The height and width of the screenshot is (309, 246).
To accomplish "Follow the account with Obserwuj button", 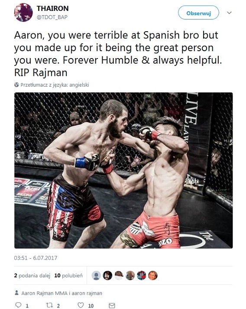I will pos(198,13).
